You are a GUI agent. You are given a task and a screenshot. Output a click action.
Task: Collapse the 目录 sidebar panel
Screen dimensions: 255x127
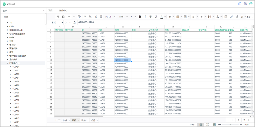coord(44,10)
